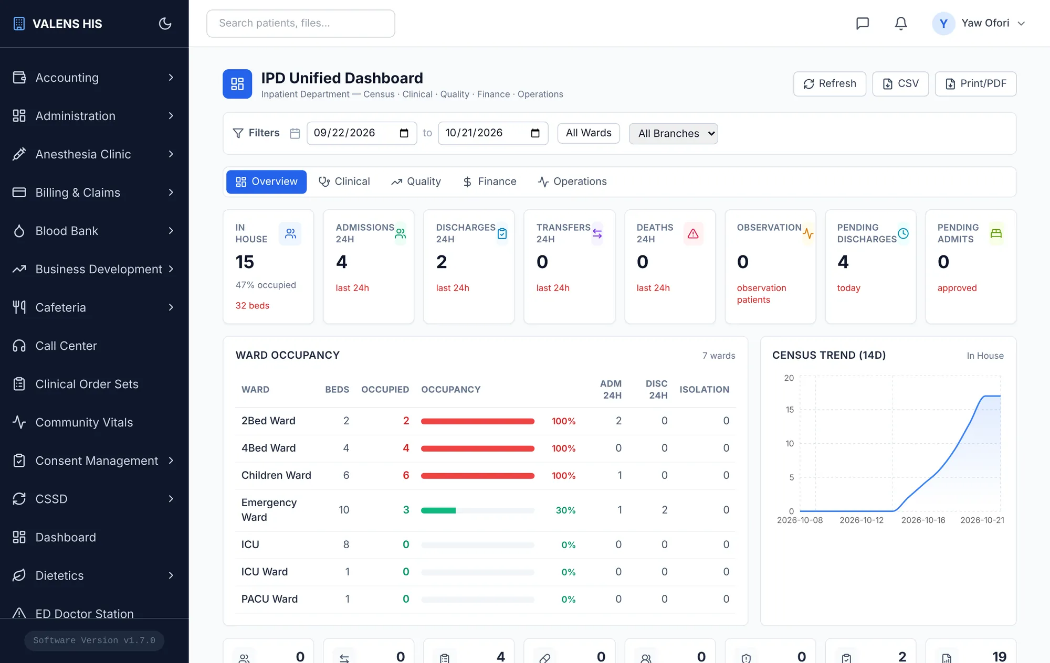Screen dimensions: 1050x663
Task: Click the Admissions 24H users icon
Action: (401, 233)
